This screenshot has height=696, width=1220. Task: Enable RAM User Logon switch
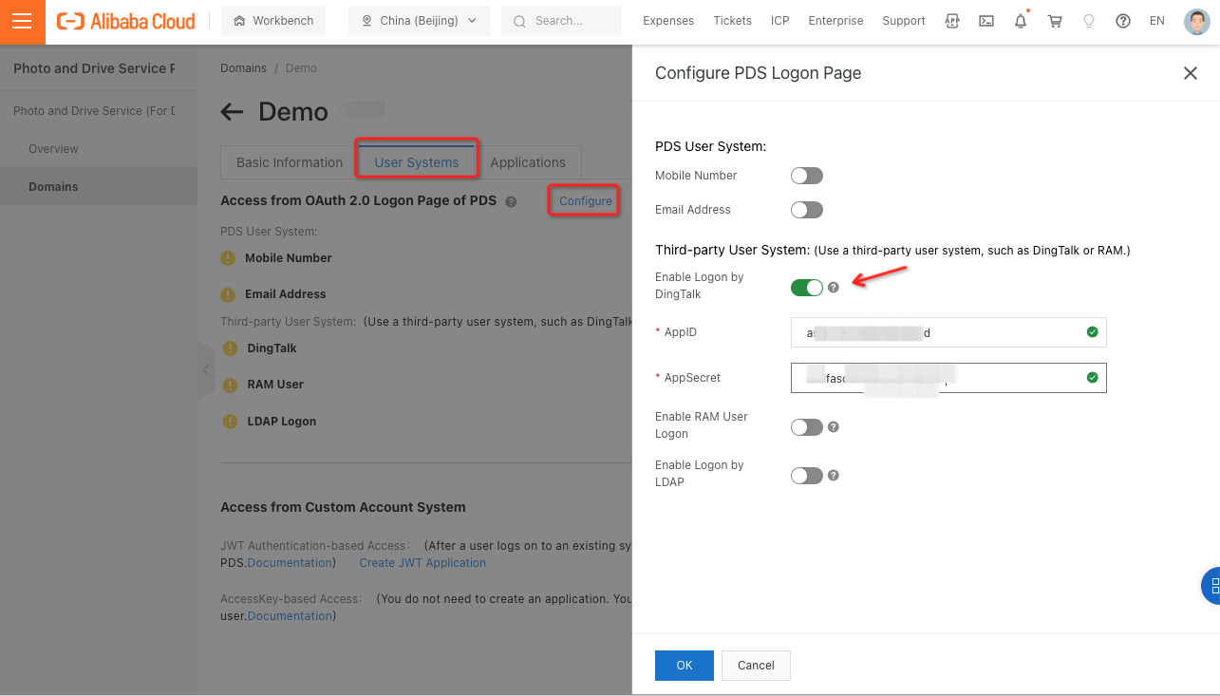[807, 427]
